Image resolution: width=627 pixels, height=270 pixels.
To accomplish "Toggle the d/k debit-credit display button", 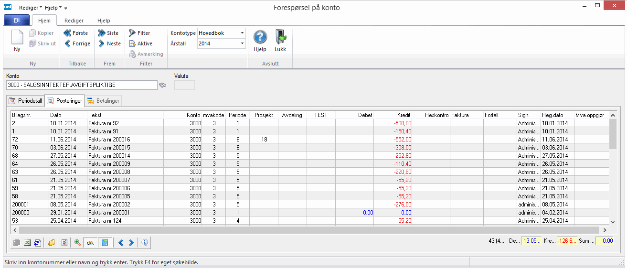I will click(90, 243).
